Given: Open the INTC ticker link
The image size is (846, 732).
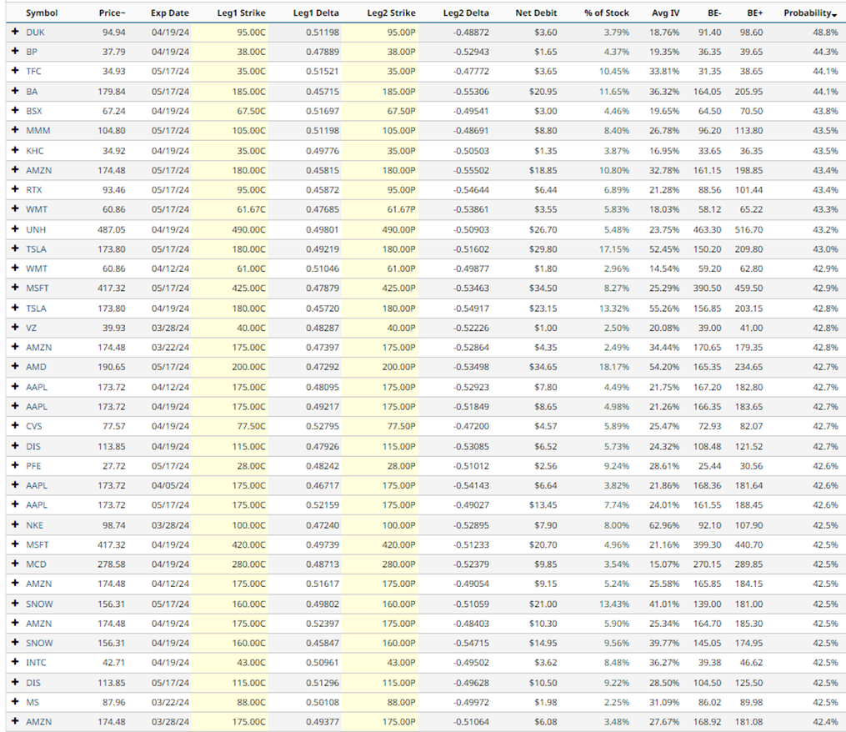Looking at the screenshot, I should 36,663.
